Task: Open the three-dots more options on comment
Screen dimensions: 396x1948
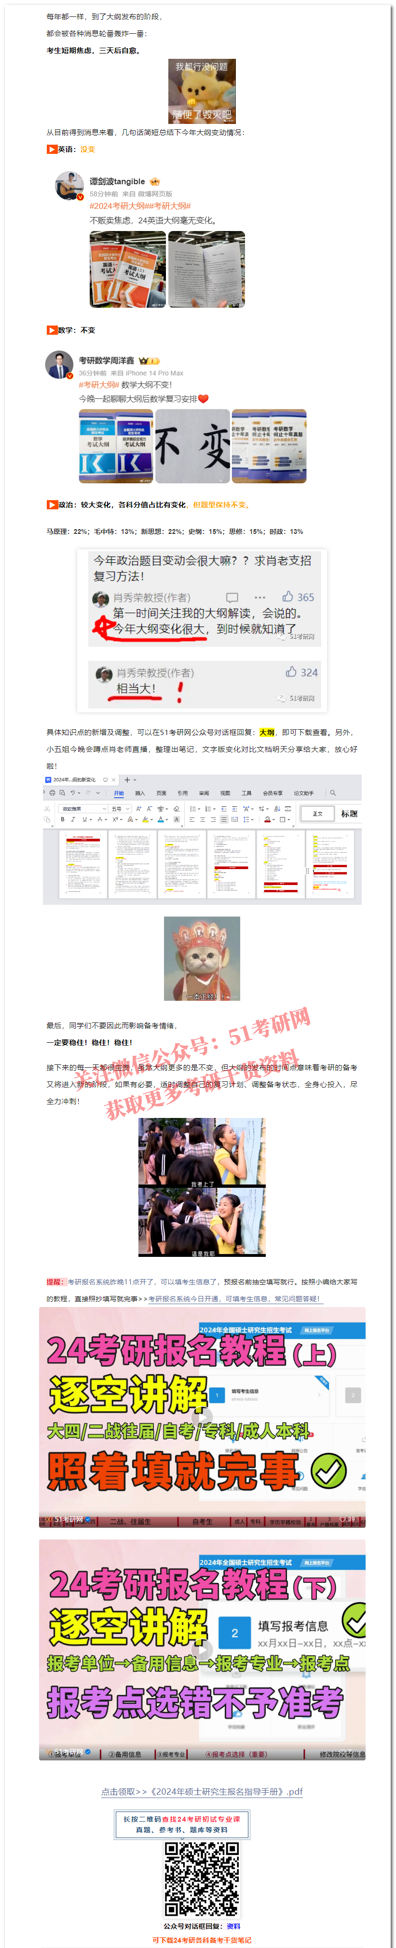Action: [x=260, y=598]
